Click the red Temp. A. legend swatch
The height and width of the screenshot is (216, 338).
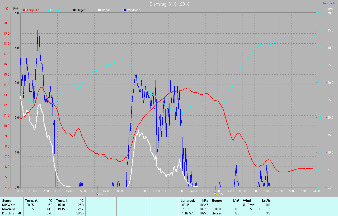24,10
